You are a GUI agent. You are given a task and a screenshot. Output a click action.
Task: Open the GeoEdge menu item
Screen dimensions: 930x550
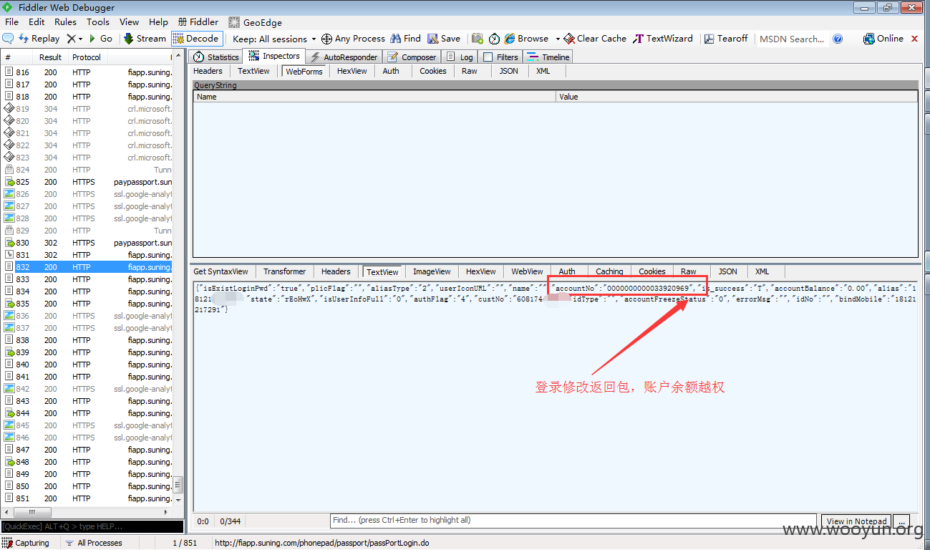point(256,22)
